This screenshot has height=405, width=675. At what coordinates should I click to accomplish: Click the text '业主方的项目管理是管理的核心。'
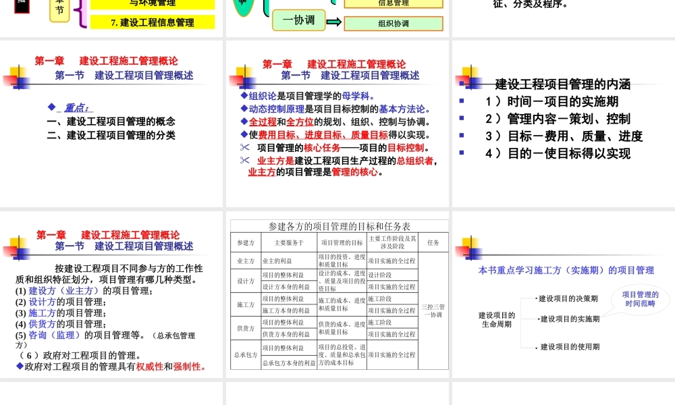pos(315,171)
